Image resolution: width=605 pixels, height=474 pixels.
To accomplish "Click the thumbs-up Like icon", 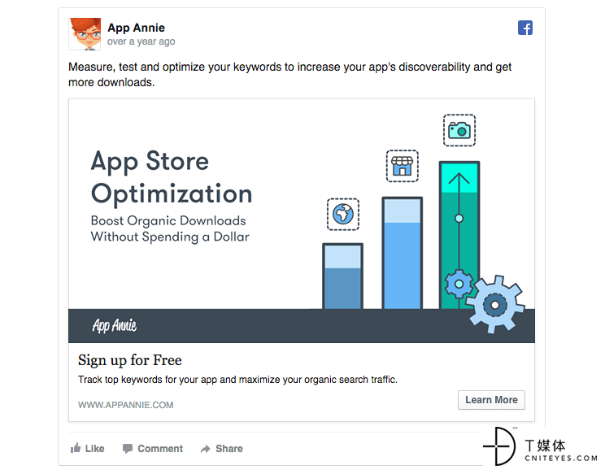I will [x=76, y=448].
